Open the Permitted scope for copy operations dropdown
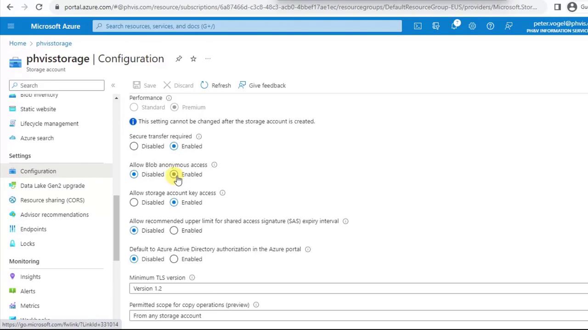Viewport: 588px width, 330px height. 358,316
